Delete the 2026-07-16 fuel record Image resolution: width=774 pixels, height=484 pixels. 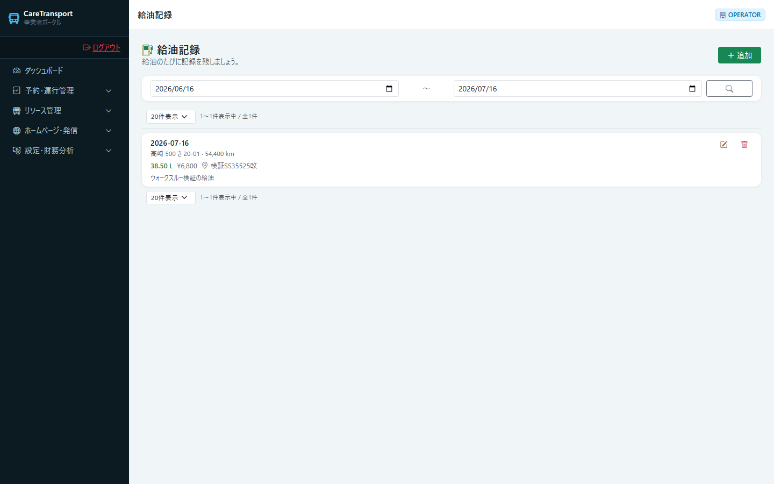(744, 145)
